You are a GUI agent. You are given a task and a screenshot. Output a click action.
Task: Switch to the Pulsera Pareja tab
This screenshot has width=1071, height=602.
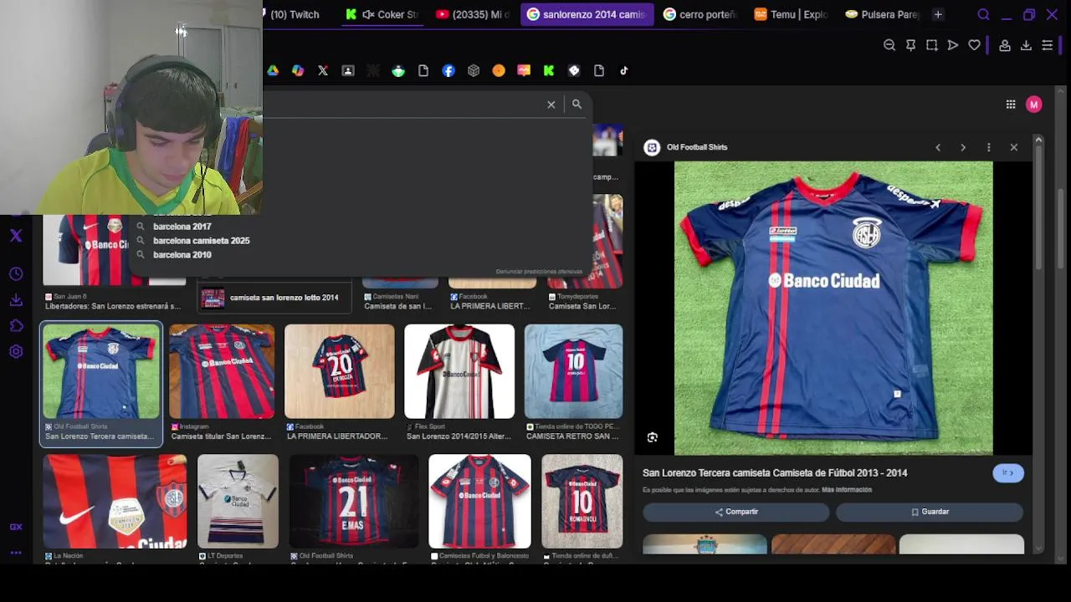881,14
